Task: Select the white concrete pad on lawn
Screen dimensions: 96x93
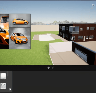Action: click(47, 38)
